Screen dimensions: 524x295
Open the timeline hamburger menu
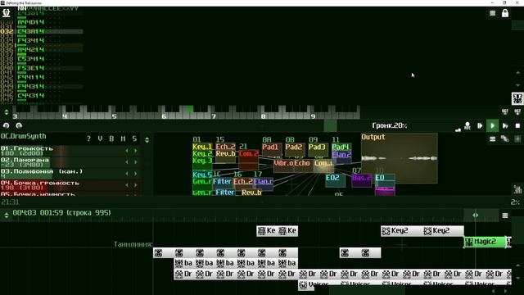click(x=505, y=216)
